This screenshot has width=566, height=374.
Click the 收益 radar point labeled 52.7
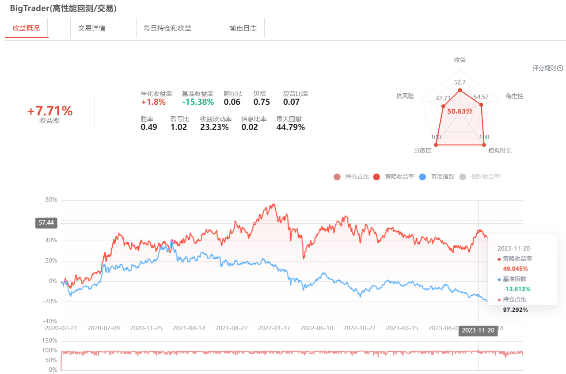pyautogui.click(x=460, y=90)
